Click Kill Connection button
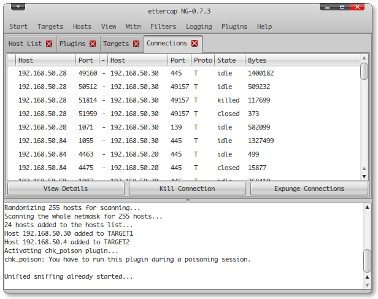378x299 pixels. click(187, 188)
